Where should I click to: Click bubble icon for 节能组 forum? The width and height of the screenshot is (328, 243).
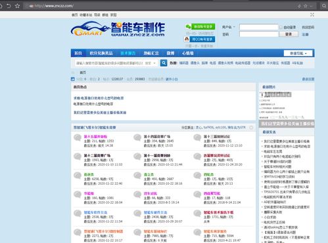(x=78, y=195)
